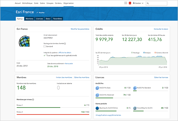178x121 pixels.
Task: Open the app launcher grid icon
Action: [x=126, y=3]
